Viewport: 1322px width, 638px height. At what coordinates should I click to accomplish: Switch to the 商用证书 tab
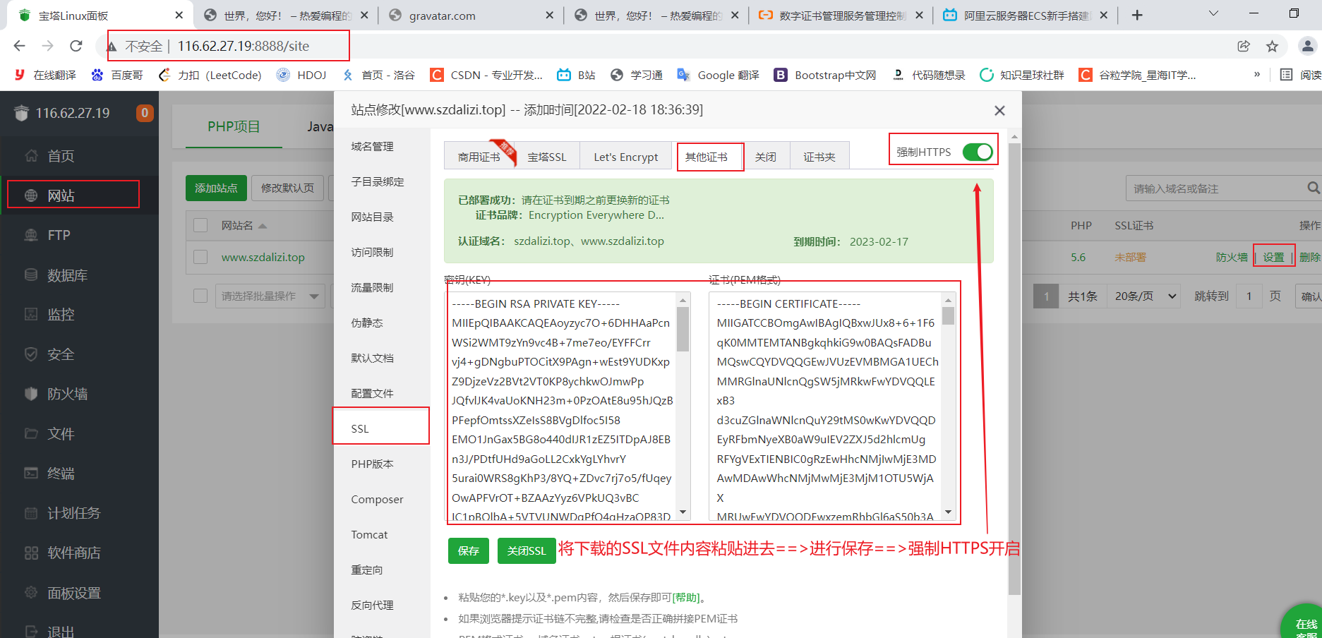479,157
